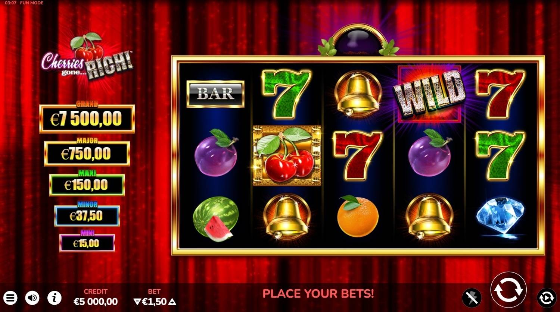The image size is (560, 312).
Task: Open the game info paytable
Action: 55,298
